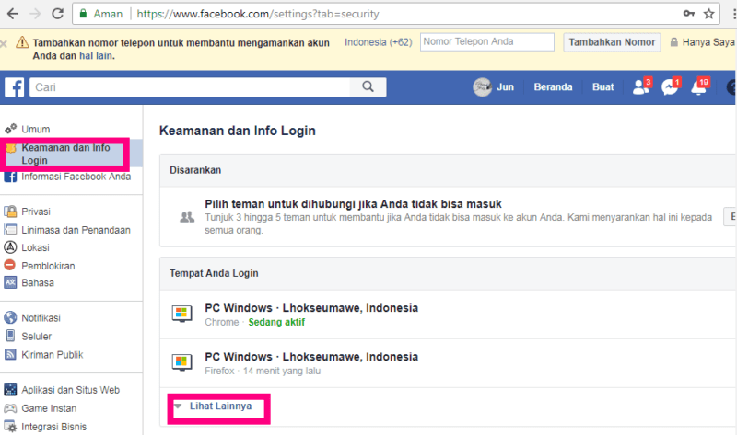The image size is (737, 435).
Task: Click the Seluler phone icon
Action: 10,336
